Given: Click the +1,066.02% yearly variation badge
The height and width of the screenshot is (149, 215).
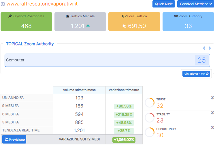Looking at the screenshot, I should [124, 140].
